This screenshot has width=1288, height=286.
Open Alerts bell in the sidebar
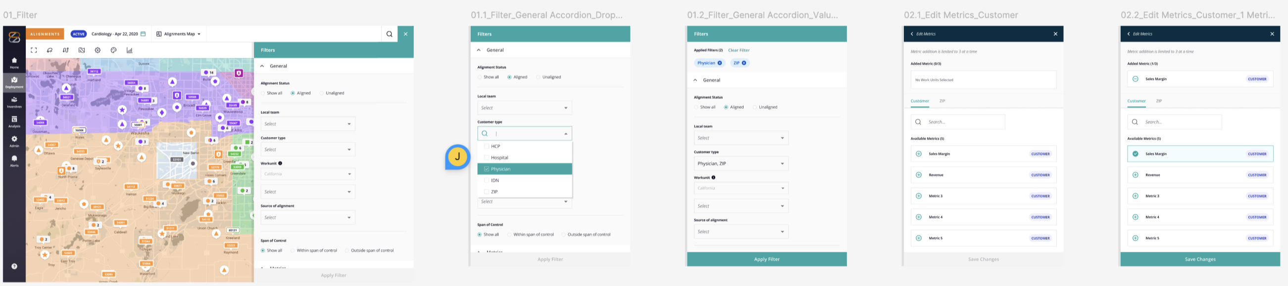14,160
